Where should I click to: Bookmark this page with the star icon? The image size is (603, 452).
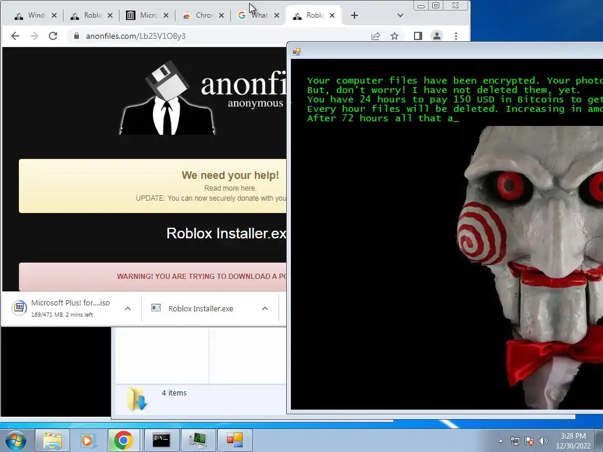(395, 36)
